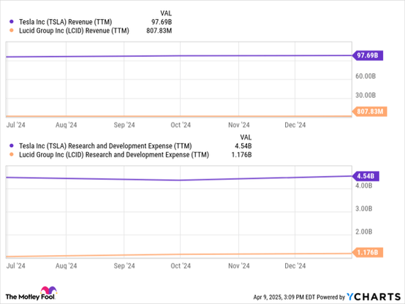
Task: Click Oct '24 on the revenue chart axis
Action: tap(181, 125)
